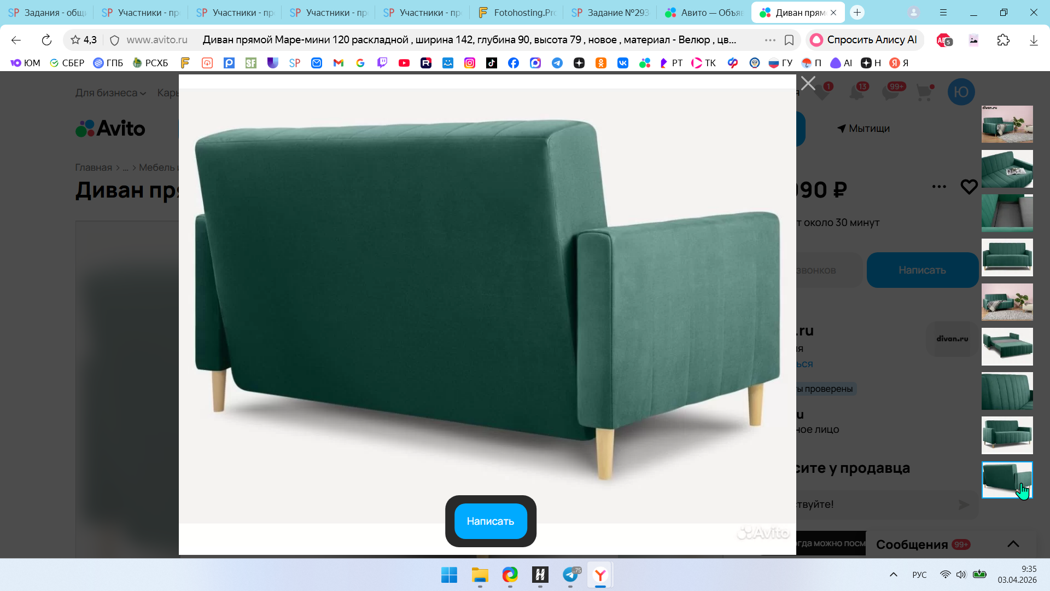Select the first sofa thumbnail with the plant

[1007, 124]
